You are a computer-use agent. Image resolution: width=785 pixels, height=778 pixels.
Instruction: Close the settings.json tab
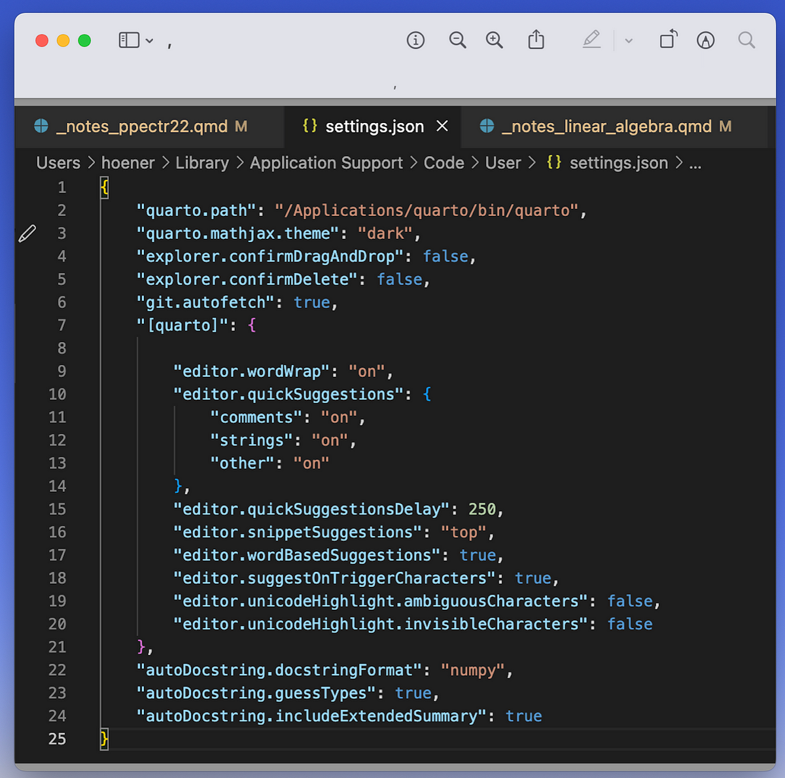tap(442, 126)
